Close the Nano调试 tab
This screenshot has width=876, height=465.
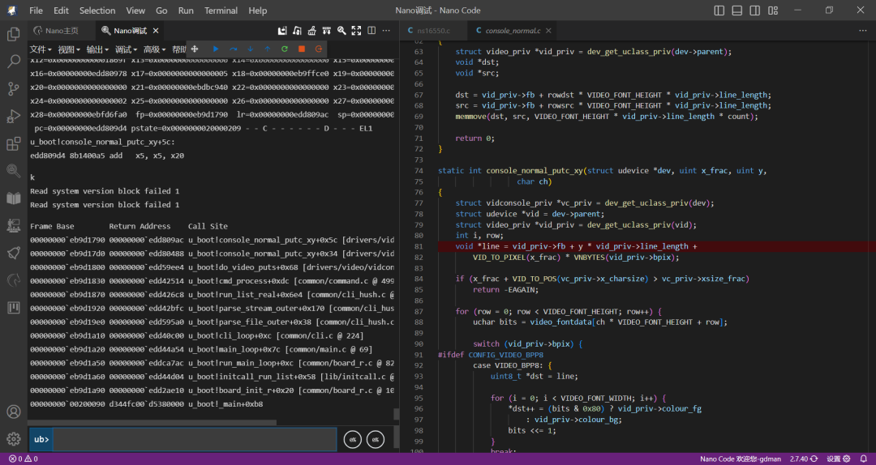coord(156,31)
